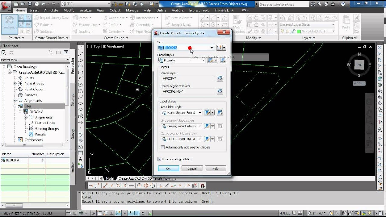
Task: Click the Snap to Intersection osnap icon
Action: click(x=118, y=186)
